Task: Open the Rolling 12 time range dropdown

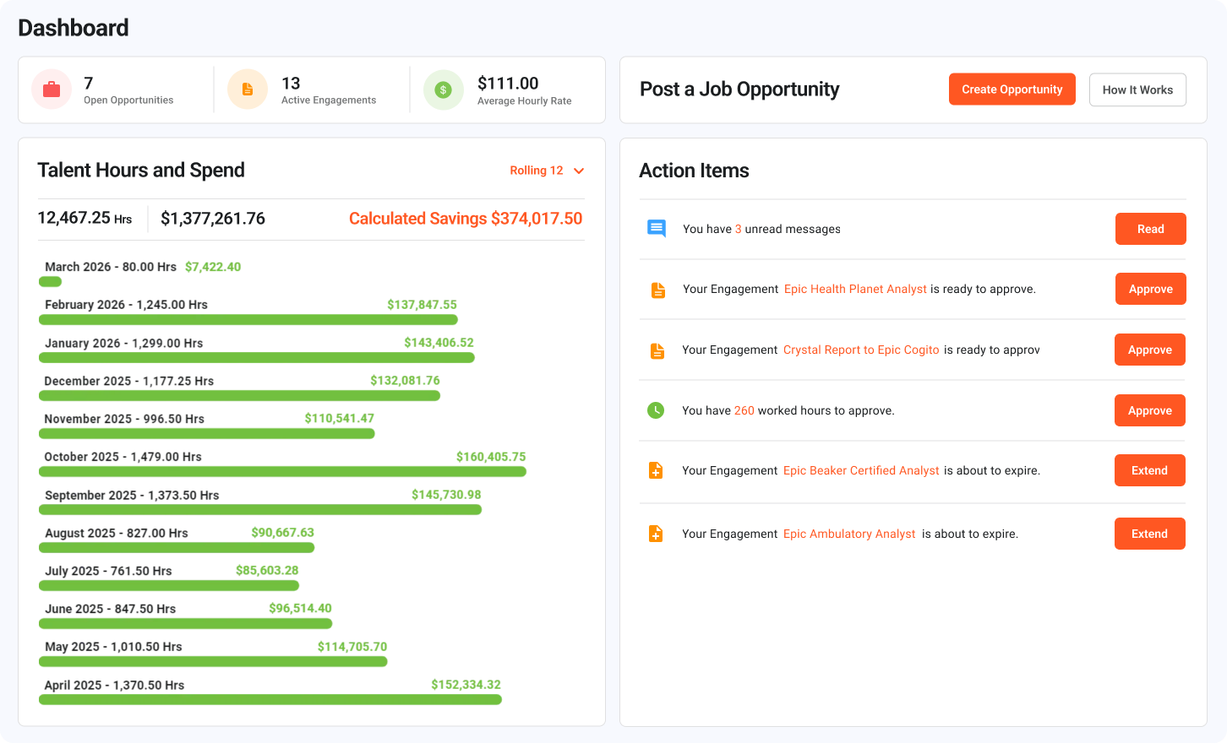Action: 536,170
